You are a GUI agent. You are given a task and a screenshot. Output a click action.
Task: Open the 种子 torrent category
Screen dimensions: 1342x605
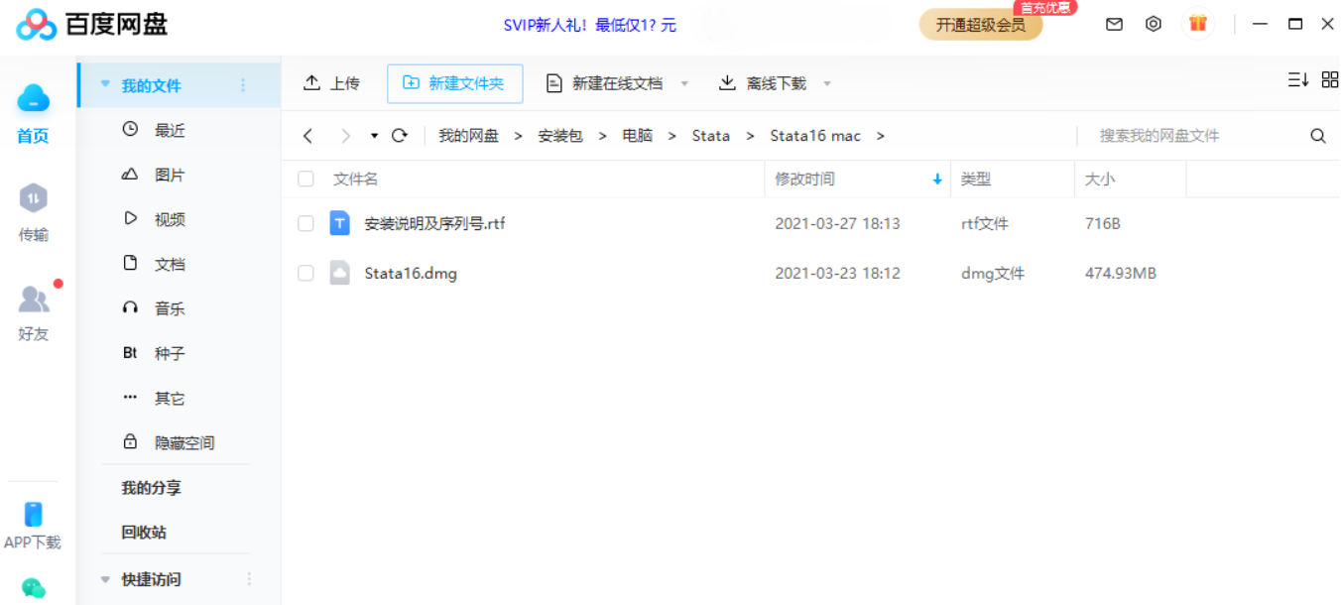[x=169, y=353]
